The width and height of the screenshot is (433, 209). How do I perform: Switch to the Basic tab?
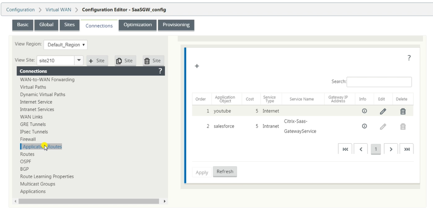coord(23,25)
